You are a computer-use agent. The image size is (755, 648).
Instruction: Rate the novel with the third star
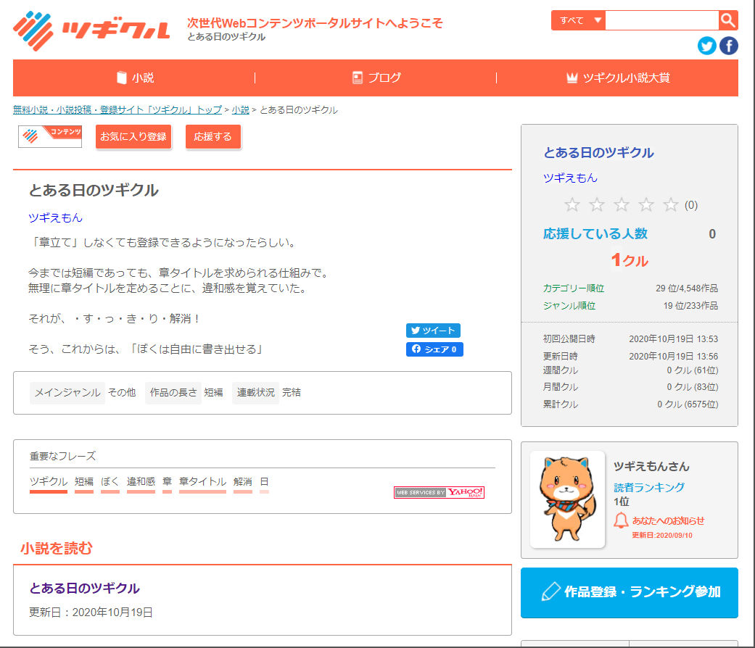pos(622,205)
